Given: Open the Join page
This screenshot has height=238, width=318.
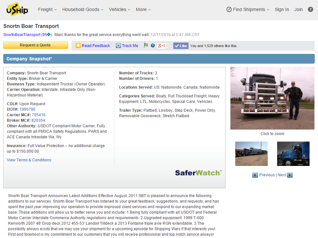Looking at the screenshot, I should tap(298, 9).
